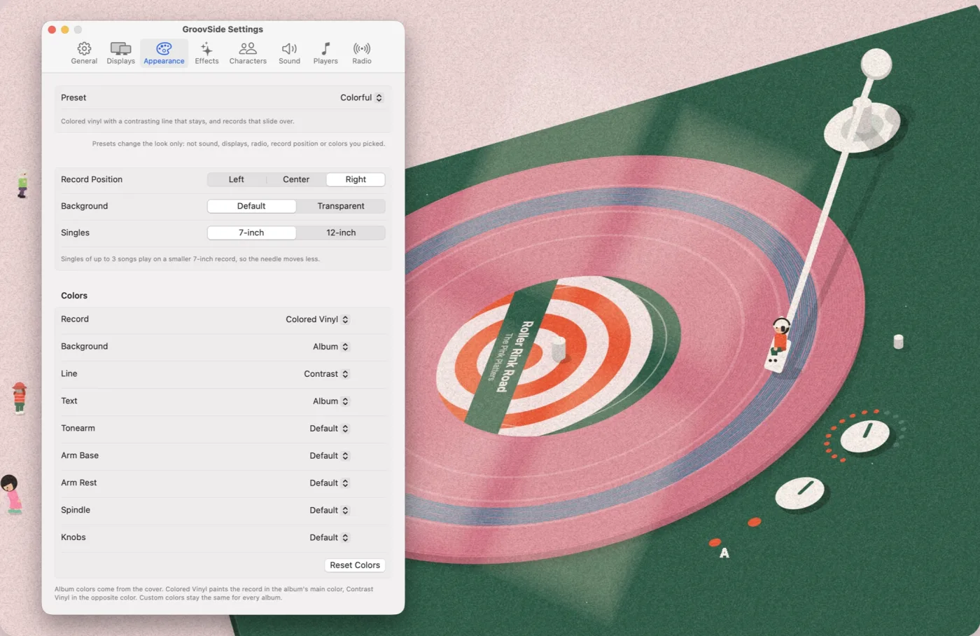The width and height of the screenshot is (980, 636).
Task: Open the Arm Base color dropdown
Action: tap(329, 456)
